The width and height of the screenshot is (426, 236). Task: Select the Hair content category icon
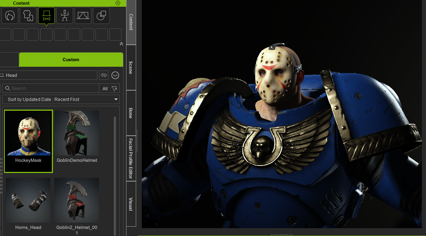[x=10, y=16]
